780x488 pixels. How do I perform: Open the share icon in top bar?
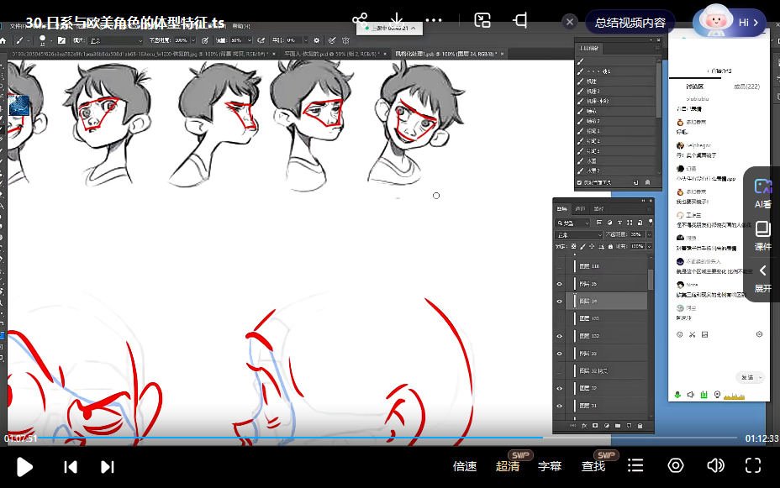coord(360,21)
